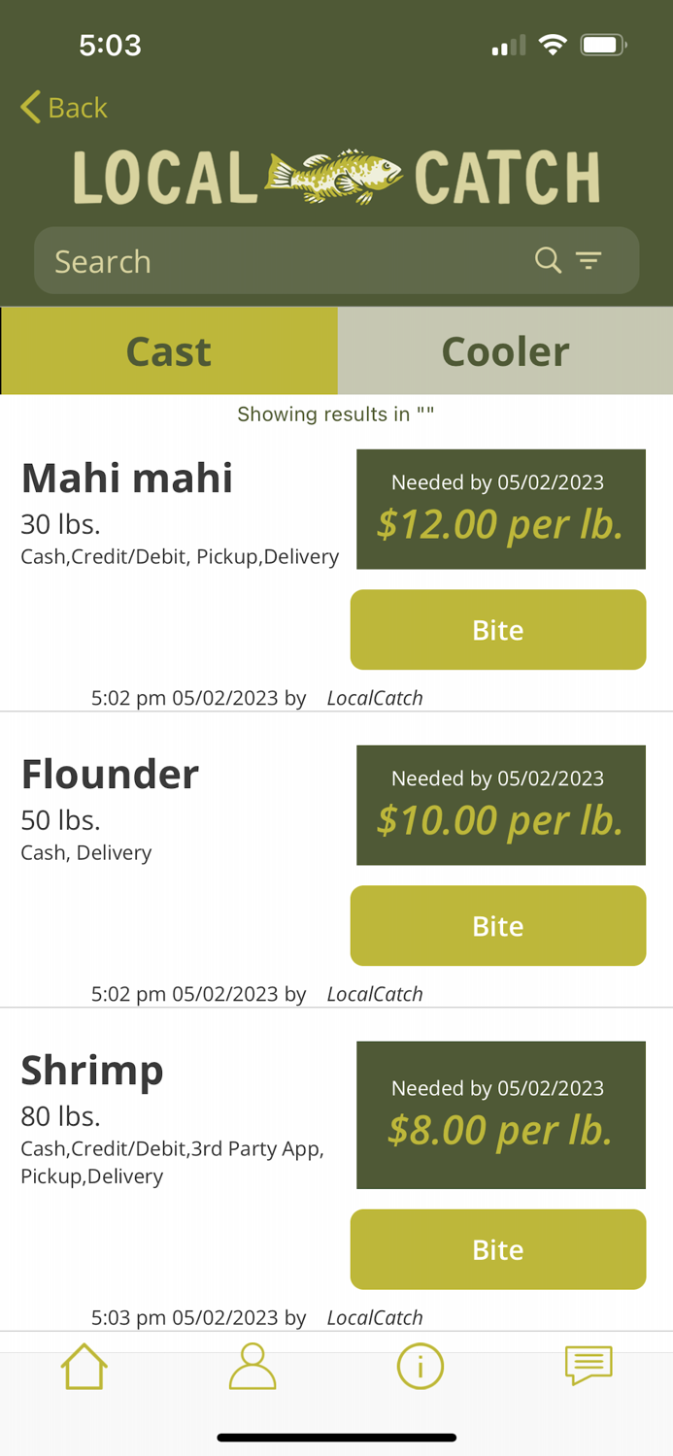Tap the Local Catch fish logo

336,177
